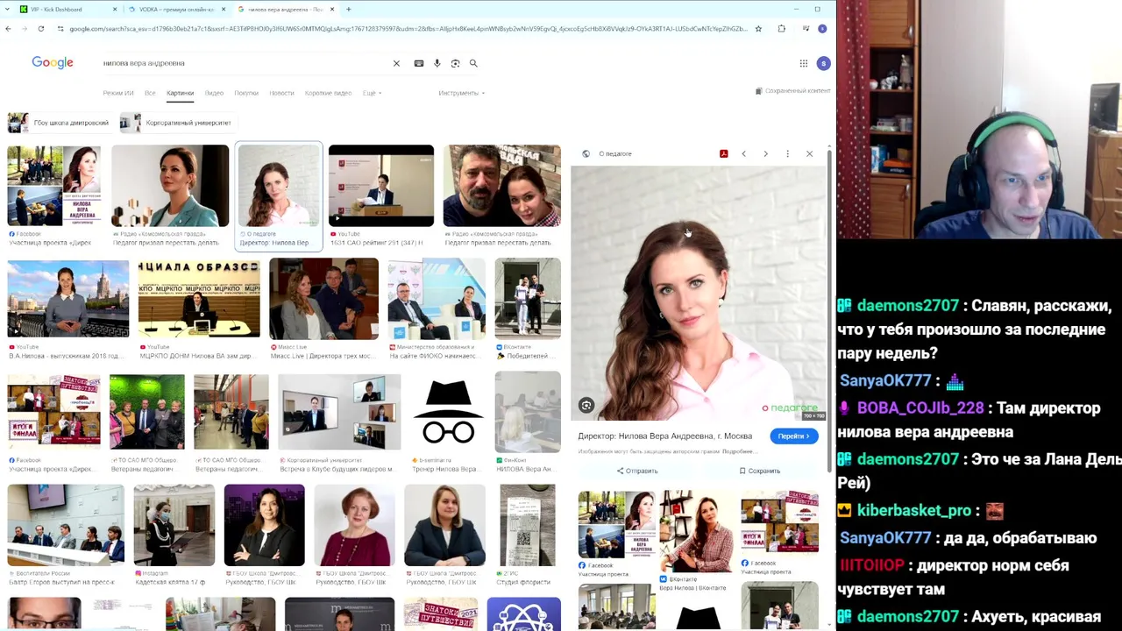Open a new browser tab
The width and height of the screenshot is (1122, 631).
pyautogui.click(x=349, y=9)
